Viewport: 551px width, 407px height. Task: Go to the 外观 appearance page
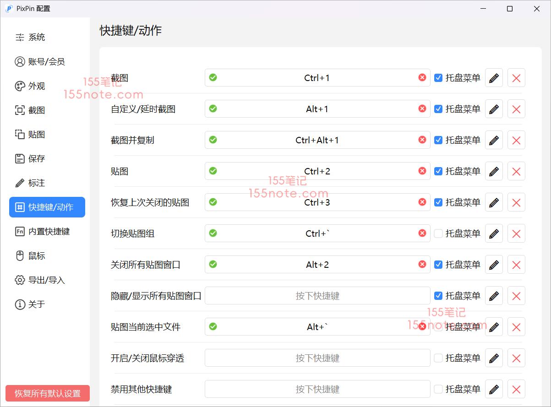(37, 86)
